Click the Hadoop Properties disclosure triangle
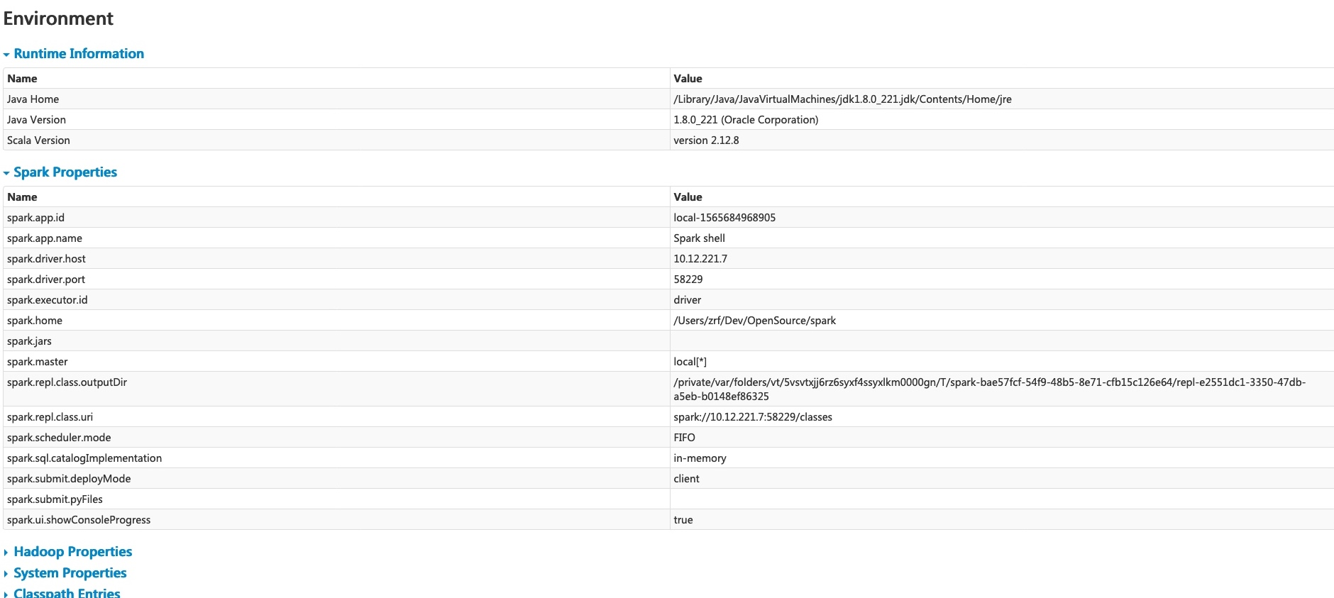This screenshot has height=598, width=1334. [7, 551]
